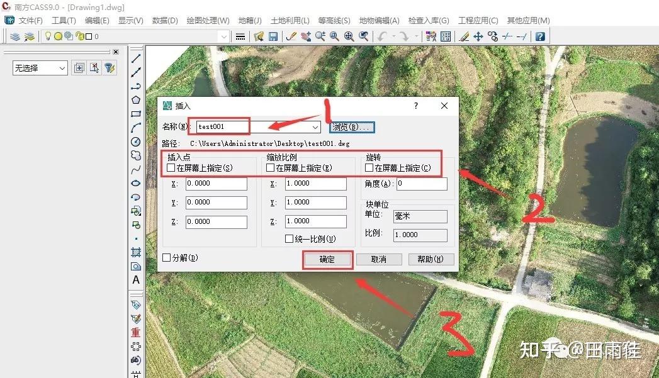The width and height of the screenshot is (659, 378).
Task: Confirm with the 确定 button
Action: coord(327,260)
